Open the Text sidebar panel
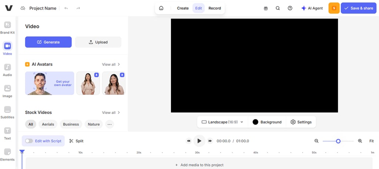 [x=7, y=133]
